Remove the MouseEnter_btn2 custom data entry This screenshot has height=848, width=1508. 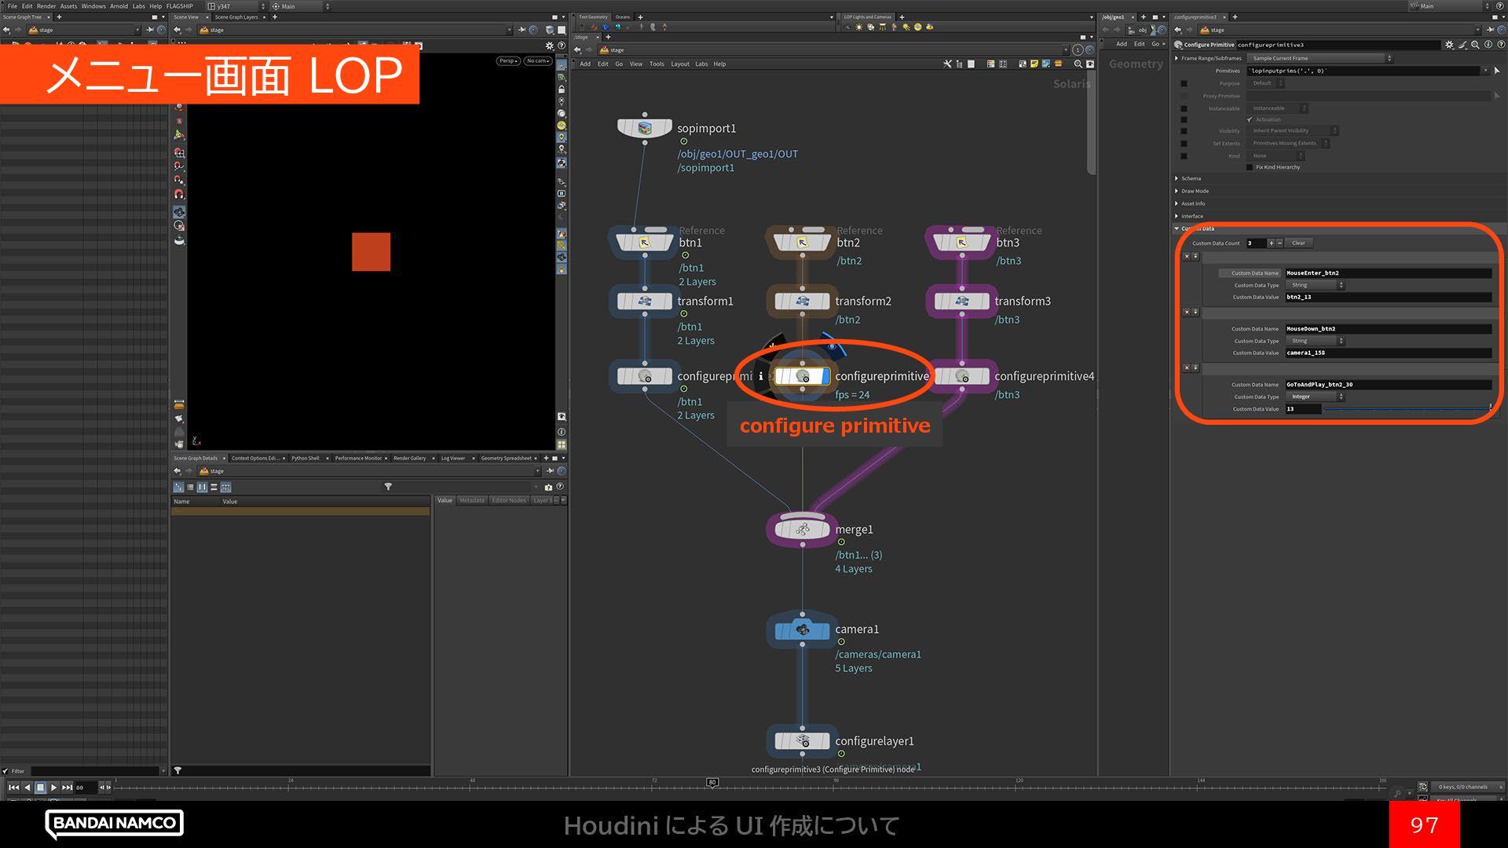coord(1187,257)
